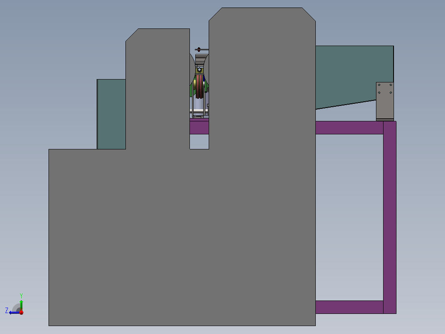Select the silver horizontal shaft below the pulley
The image size is (445, 334).
point(199,111)
